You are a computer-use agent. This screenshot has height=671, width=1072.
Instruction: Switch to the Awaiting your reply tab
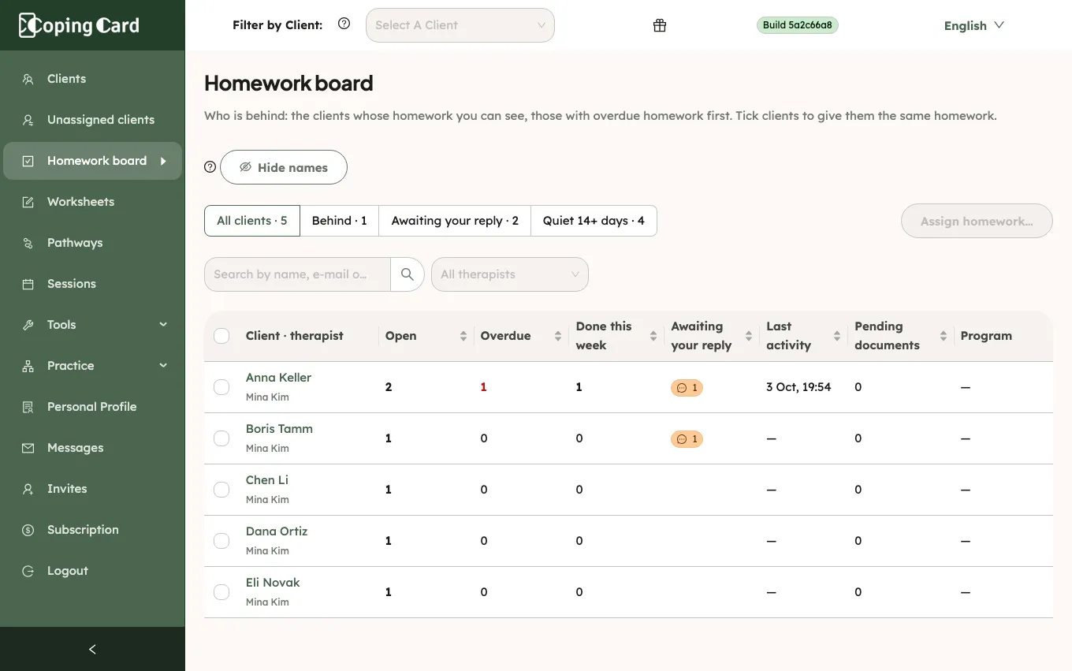click(455, 221)
